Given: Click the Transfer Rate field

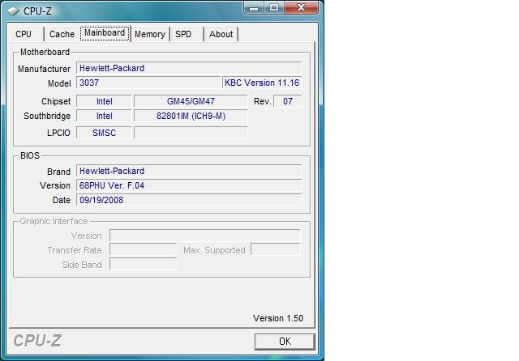Looking at the screenshot, I should [144, 250].
